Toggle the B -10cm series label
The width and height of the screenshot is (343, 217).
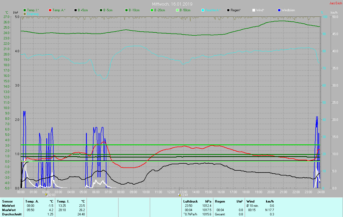[x=134, y=10]
